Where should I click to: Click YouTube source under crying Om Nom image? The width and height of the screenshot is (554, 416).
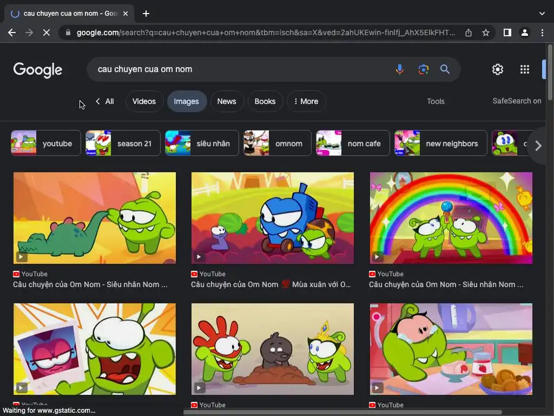tap(386, 405)
